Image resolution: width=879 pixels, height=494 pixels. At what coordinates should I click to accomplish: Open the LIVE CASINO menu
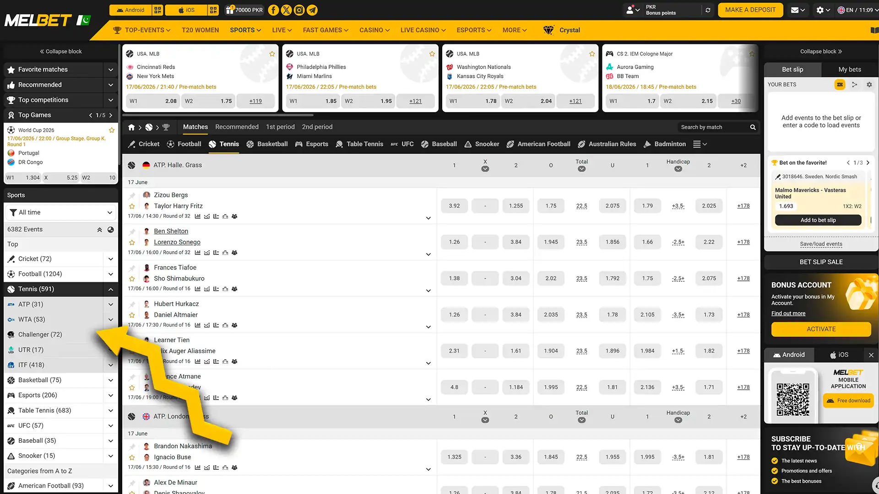click(423, 30)
